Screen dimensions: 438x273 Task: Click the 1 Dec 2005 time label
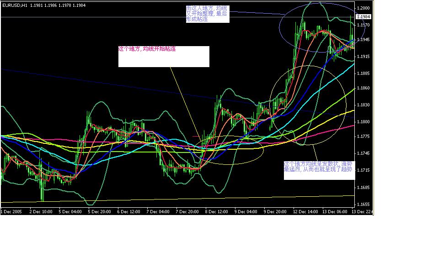tap(11, 212)
